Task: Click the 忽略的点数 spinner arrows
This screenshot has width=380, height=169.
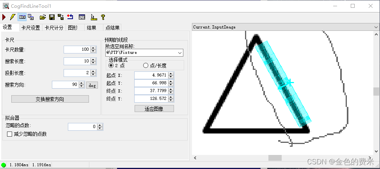Action: 100,127
